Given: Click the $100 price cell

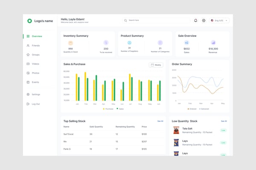Looking at the screenshot, I should coord(144,134).
